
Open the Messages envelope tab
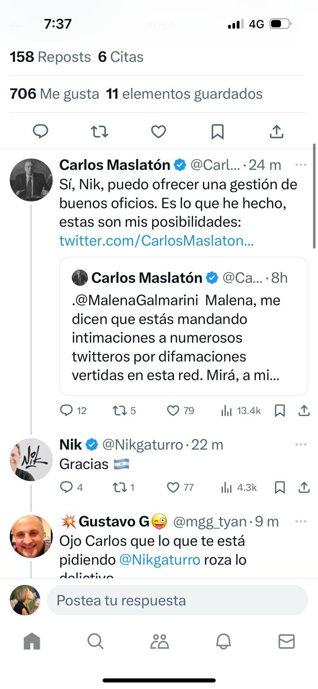[287, 642]
